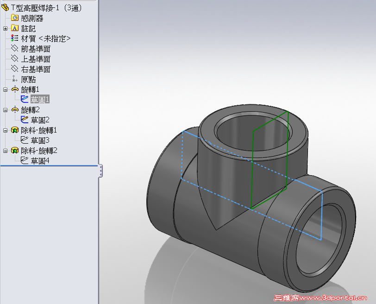
Task: Click the 草圖1 rename text field
Action: click(x=41, y=99)
